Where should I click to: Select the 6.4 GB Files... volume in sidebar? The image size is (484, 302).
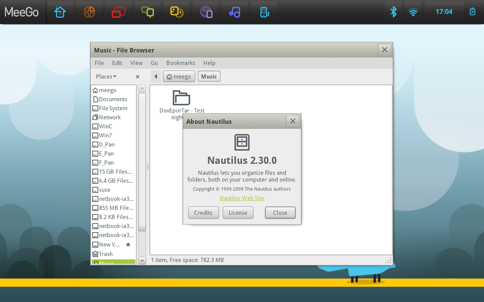tap(113, 181)
